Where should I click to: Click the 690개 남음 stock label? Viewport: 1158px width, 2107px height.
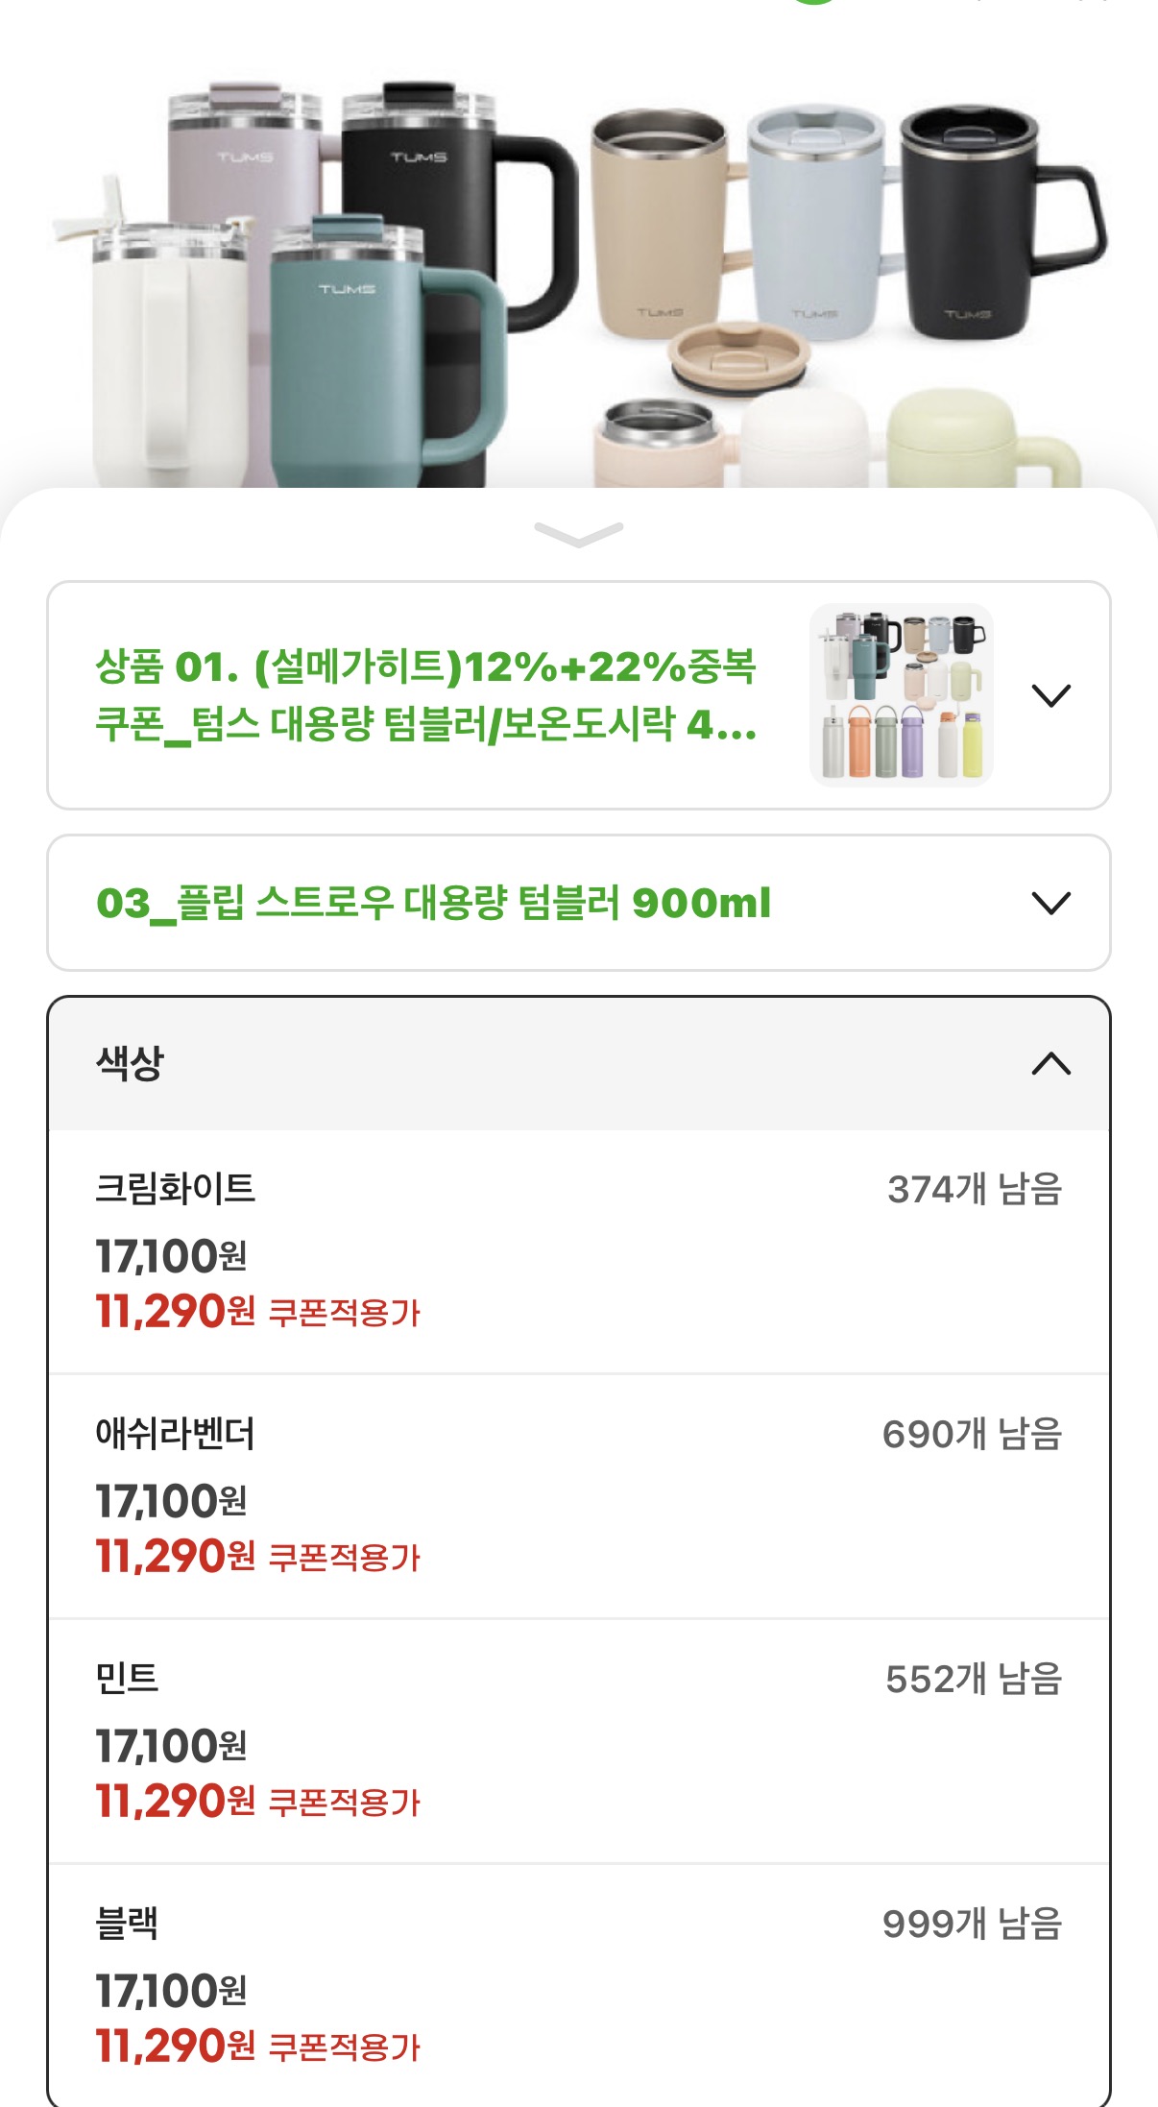pyautogui.click(x=972, y=1434)
